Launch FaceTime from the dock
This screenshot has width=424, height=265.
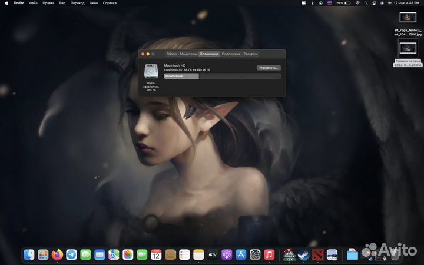(142, 255)
